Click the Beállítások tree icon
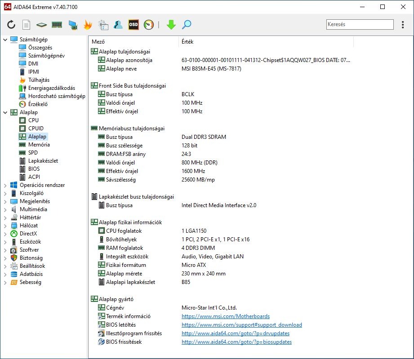Viewport: 414px width, 359px height. pos(14,266)
